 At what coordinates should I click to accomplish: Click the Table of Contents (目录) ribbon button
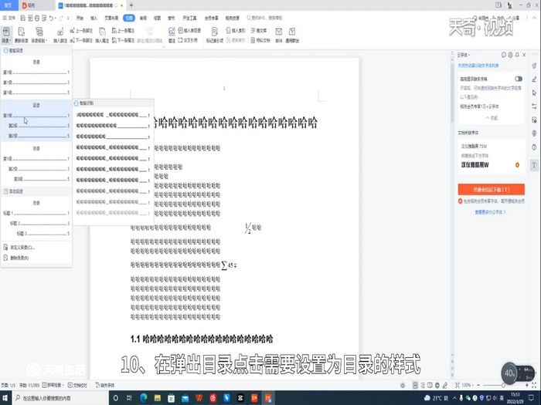(7, 35)
